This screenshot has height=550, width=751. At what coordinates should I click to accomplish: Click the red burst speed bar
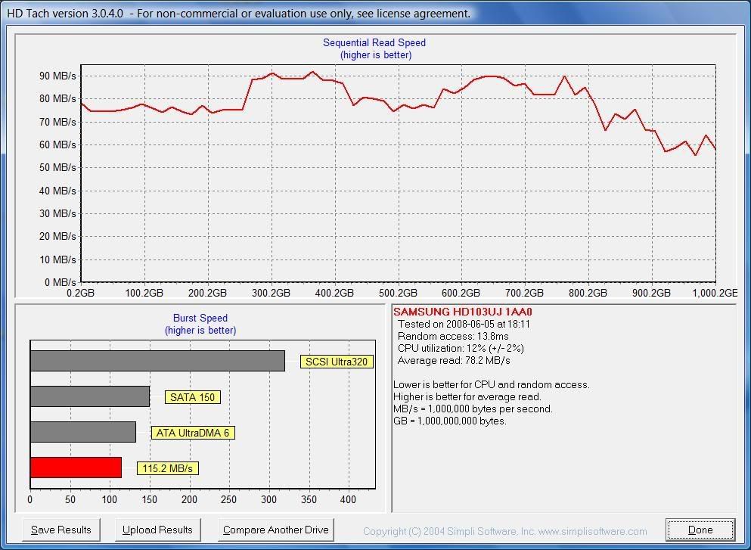(x=76, y=468)
